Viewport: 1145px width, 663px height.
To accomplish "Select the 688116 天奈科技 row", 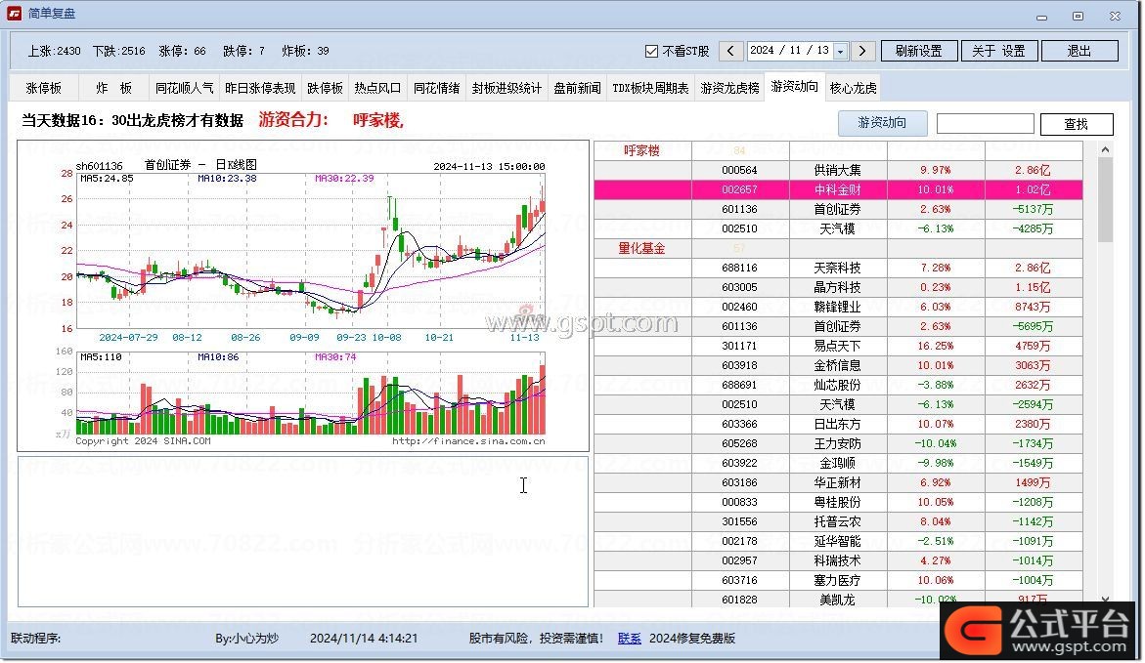I will 838,268.
